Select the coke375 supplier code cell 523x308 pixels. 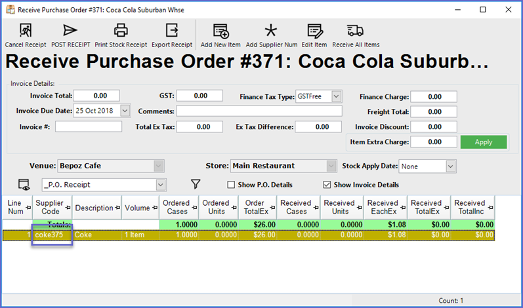coord(51,235)
